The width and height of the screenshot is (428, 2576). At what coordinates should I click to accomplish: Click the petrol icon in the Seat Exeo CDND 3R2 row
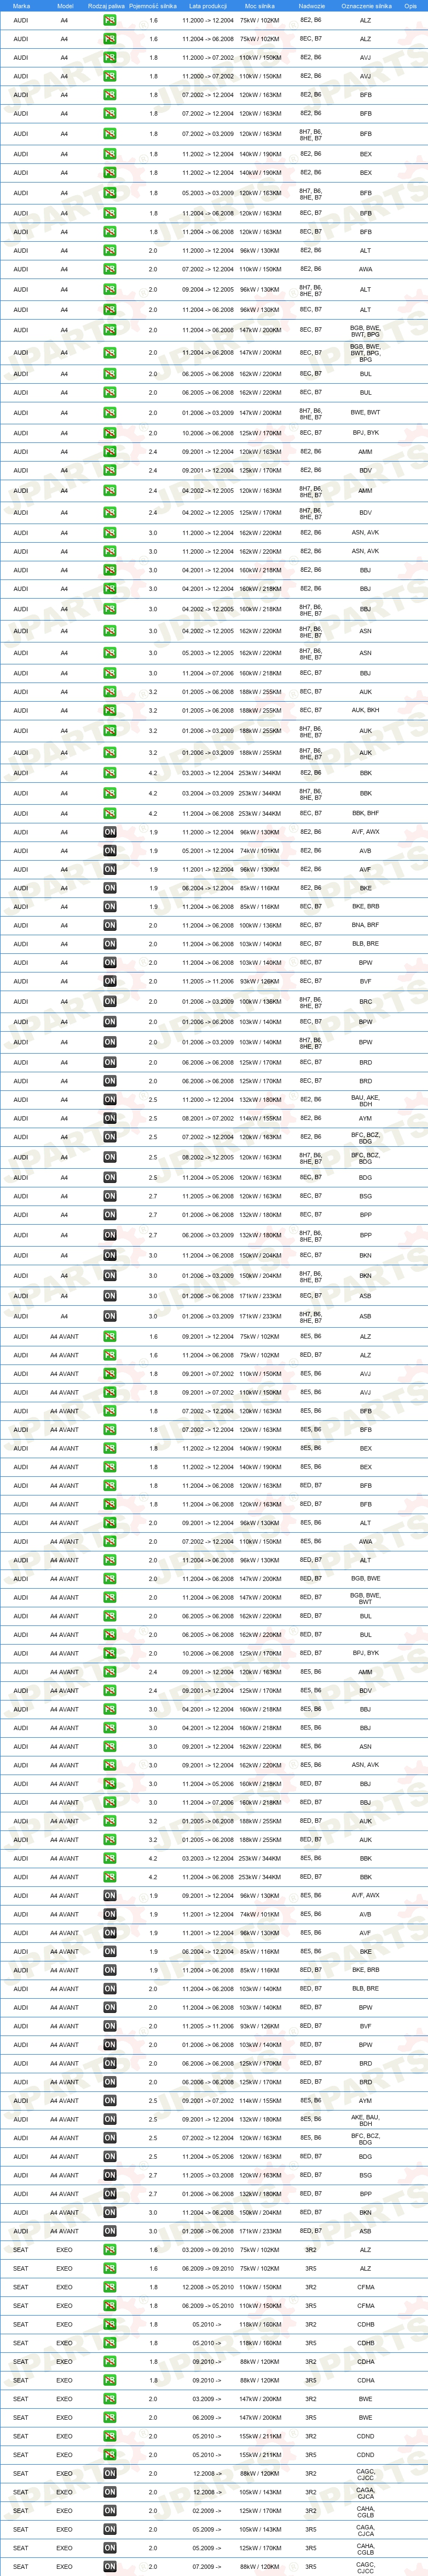[x=110, y=2436]
